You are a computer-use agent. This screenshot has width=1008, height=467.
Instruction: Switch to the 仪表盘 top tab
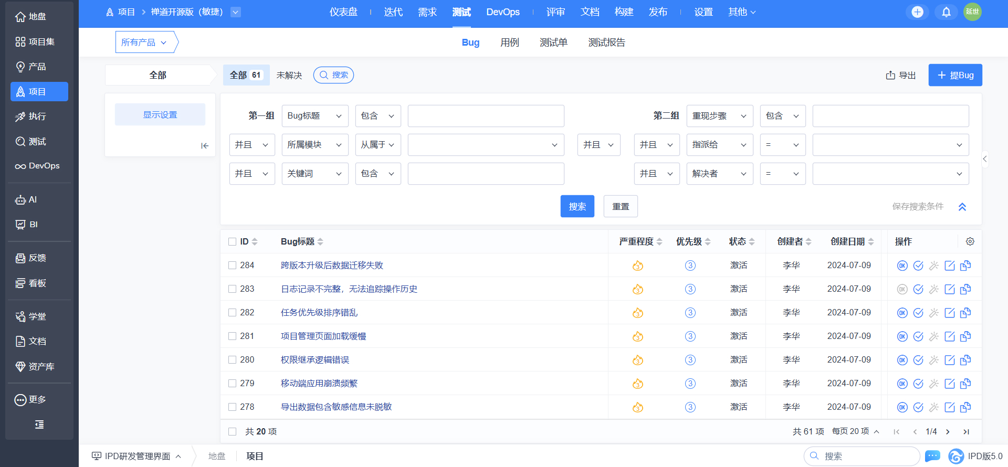pos(343,12)
